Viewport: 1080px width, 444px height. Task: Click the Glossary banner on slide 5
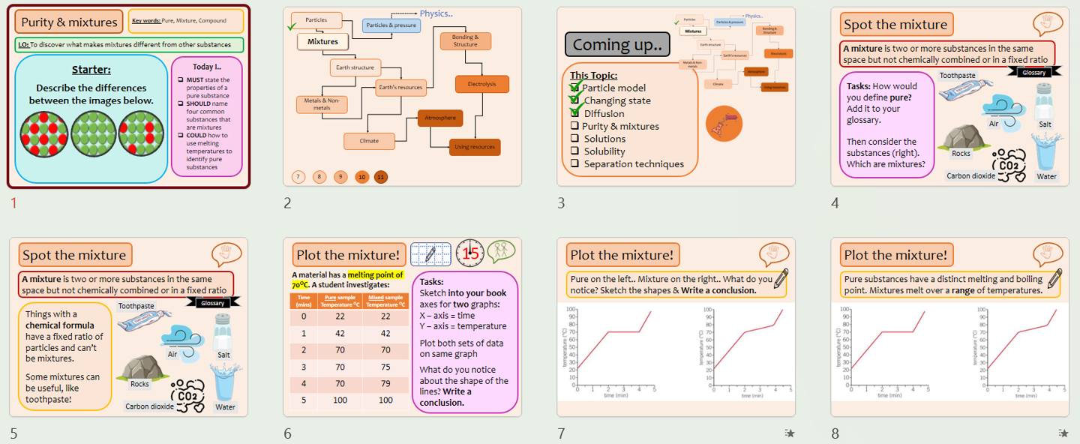coord(212,303)
